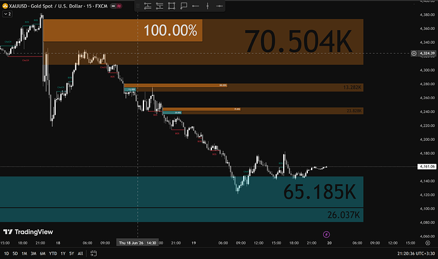The image size is (438, 259).
Task: Click the time axis settings icon at bottom right
Action: coord(428,242)
